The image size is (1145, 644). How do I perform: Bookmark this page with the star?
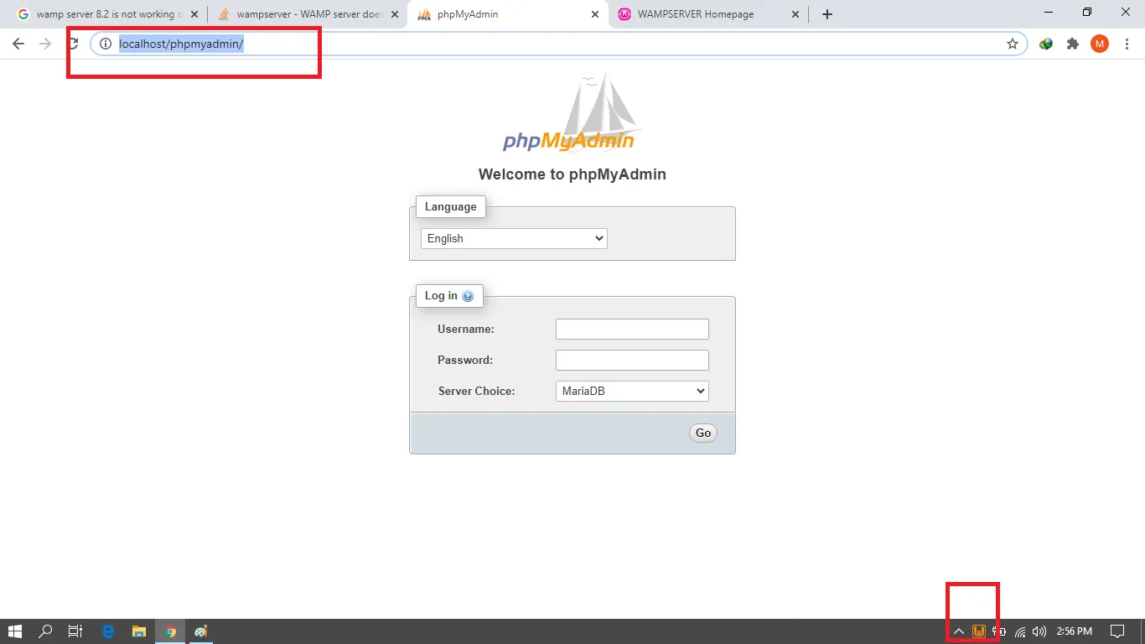click(x=1013, y=44)
